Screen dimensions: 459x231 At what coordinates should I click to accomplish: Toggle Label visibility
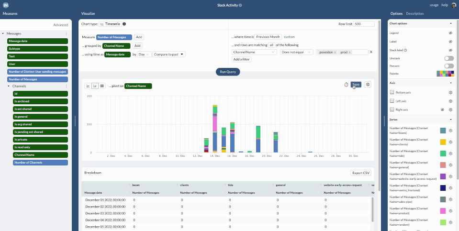click(x=451, y=42)
